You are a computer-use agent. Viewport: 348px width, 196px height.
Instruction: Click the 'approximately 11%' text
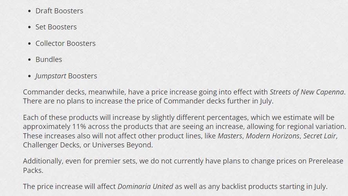click(51, 127)
